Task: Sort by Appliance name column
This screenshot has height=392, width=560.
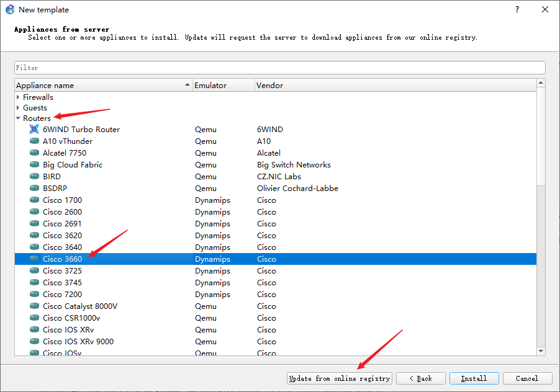Action: tap(104, 85)
